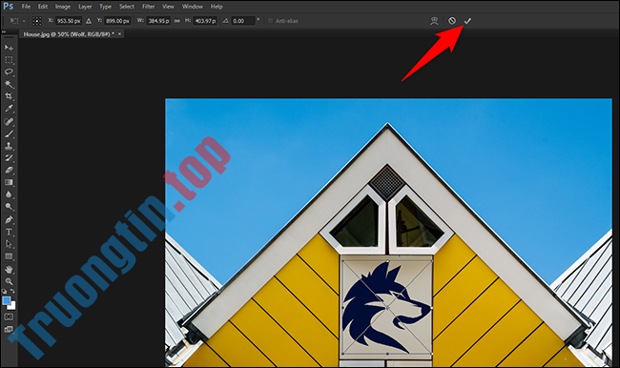
Task: Select the Path Selection tool
Action: (x=9, y=244)
